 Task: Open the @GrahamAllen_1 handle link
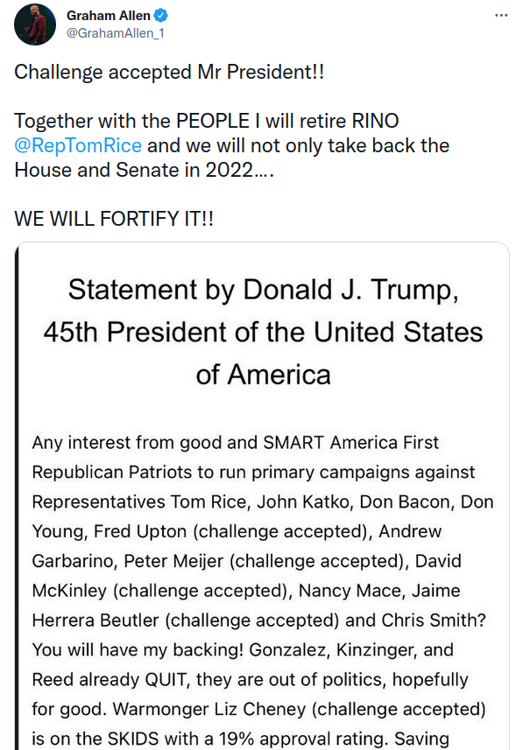(116, 33)
